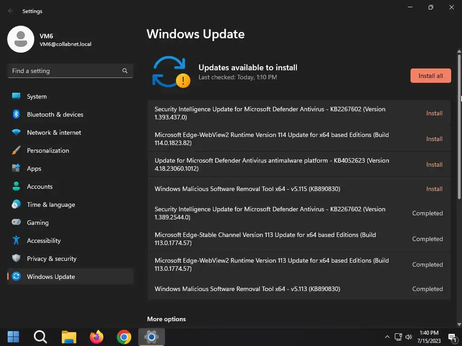Viewport: 462px width, 346px height.
Task: Go to Network & internet settings
Action: click(x=70, y=132)
